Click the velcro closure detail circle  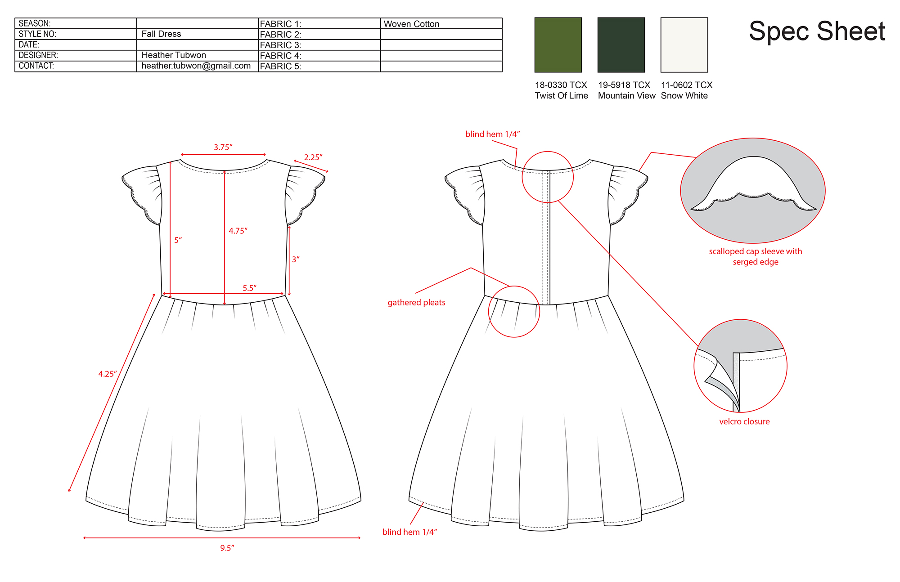click(x=740, y=366)
